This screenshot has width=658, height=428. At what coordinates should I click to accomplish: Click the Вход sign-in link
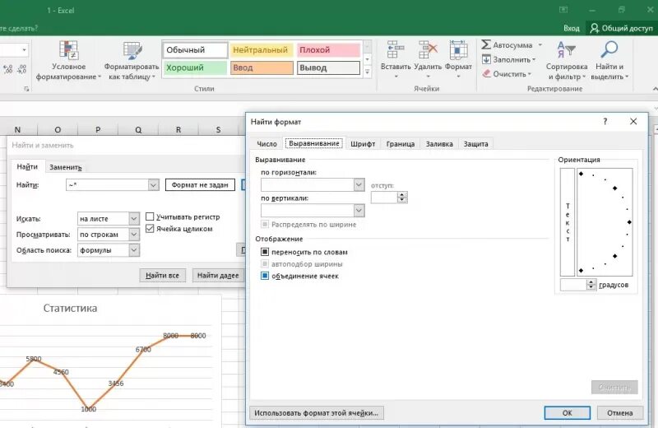pos(571,28)
